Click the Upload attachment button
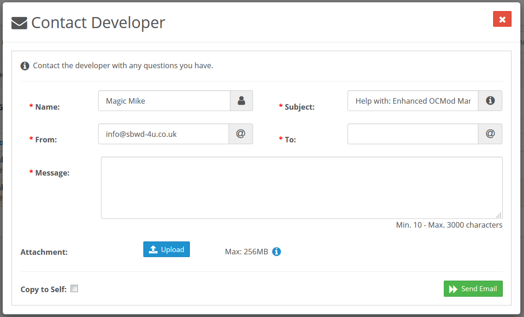Viewport: 524px width, 317px height. tap(166, 249)
